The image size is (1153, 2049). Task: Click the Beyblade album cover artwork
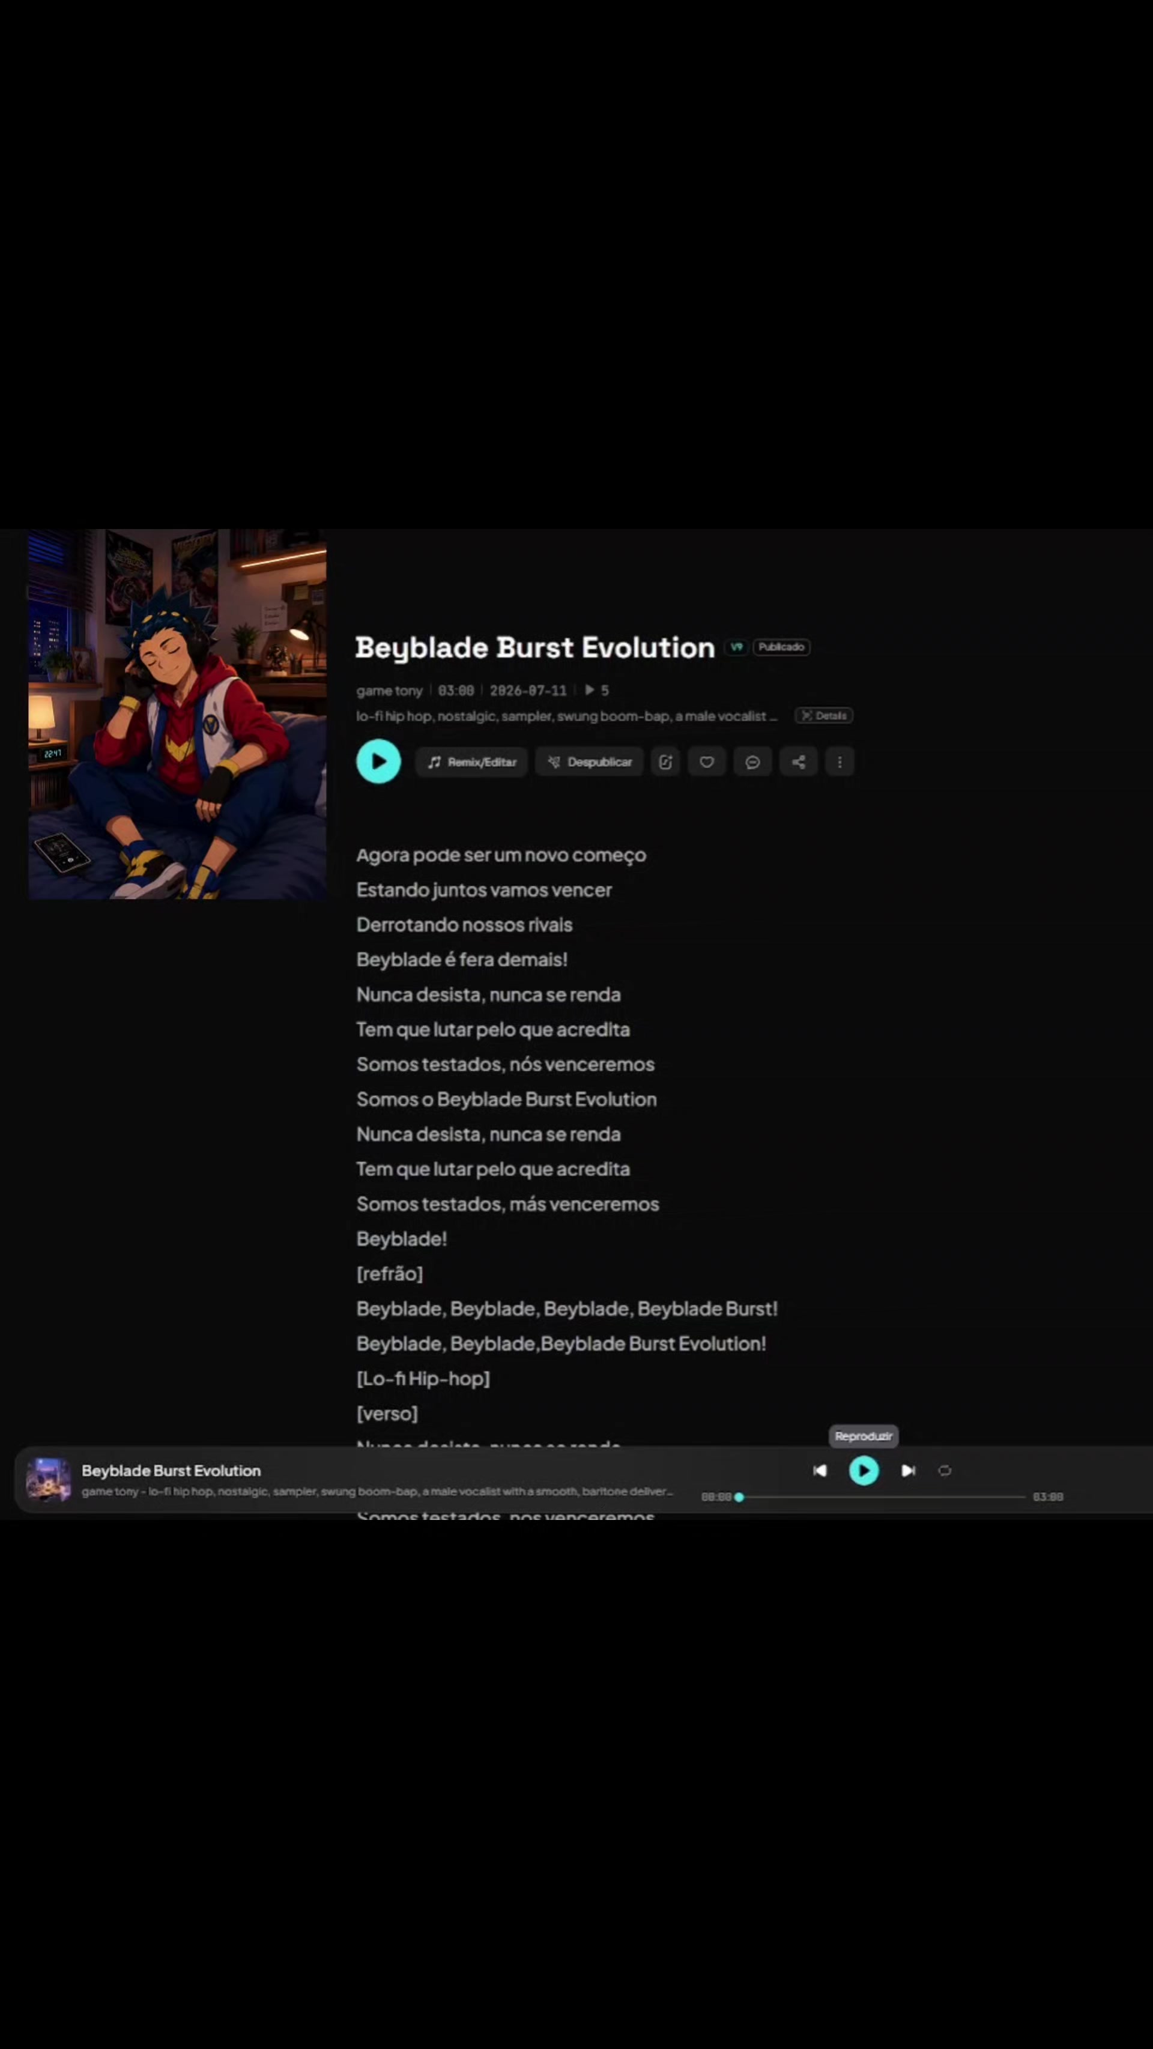pyautogui.click(x=177, y=714)
